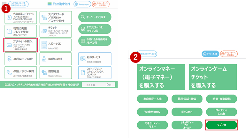Open スポーツくじ toto/BIG option

56,45
